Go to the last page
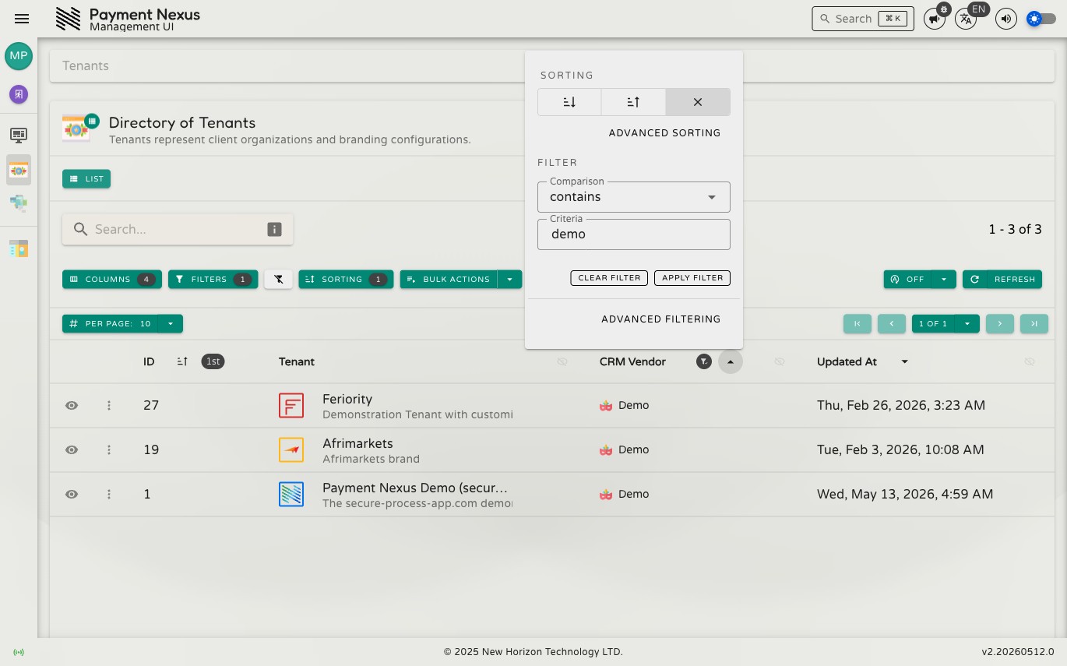Screen dimensions: 1067x666 coord(1034,323)
